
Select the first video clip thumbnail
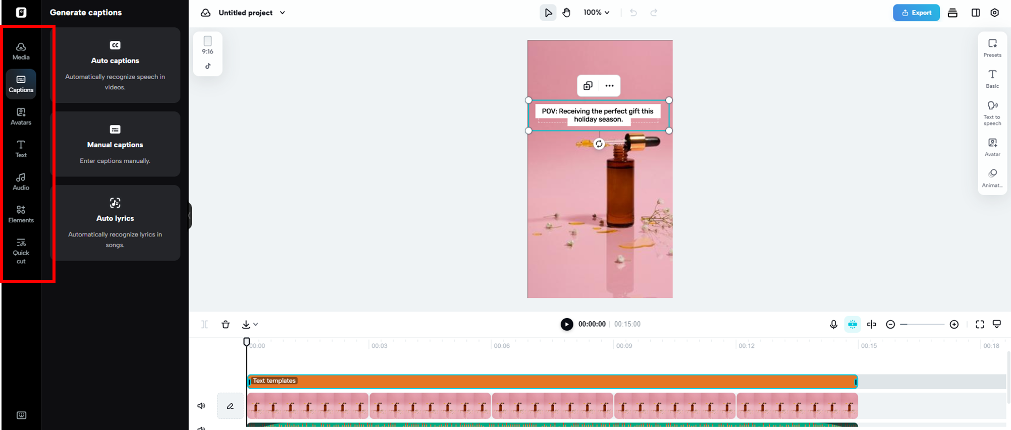[308, 406]
